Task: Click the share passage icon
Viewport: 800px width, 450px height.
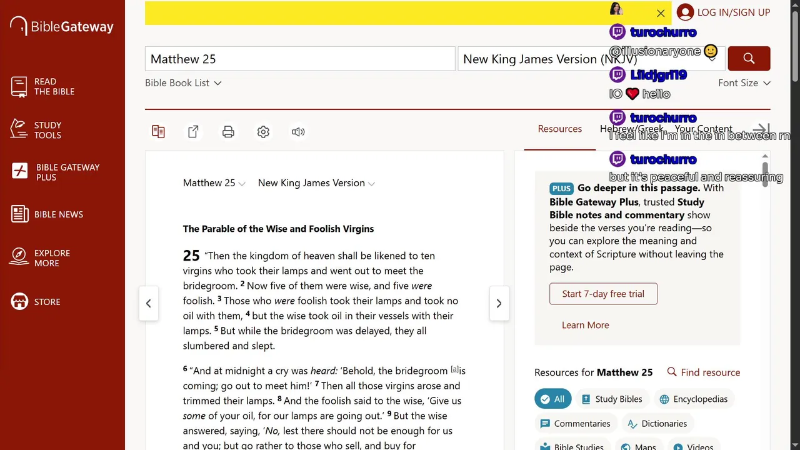Action: 193,132
